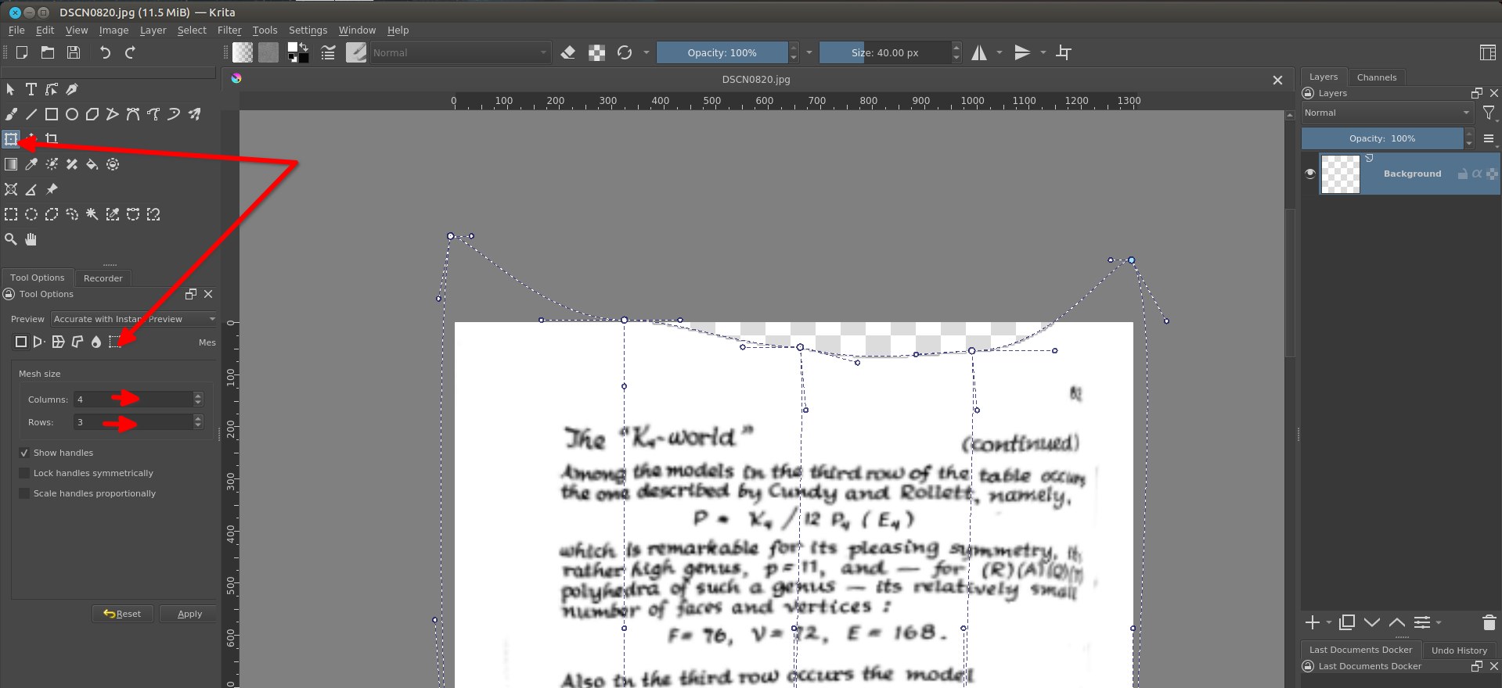Switch to the Recorder tab
Image resolution: width=1502 pixels, height=688 pixels.
tap(103, 278)
